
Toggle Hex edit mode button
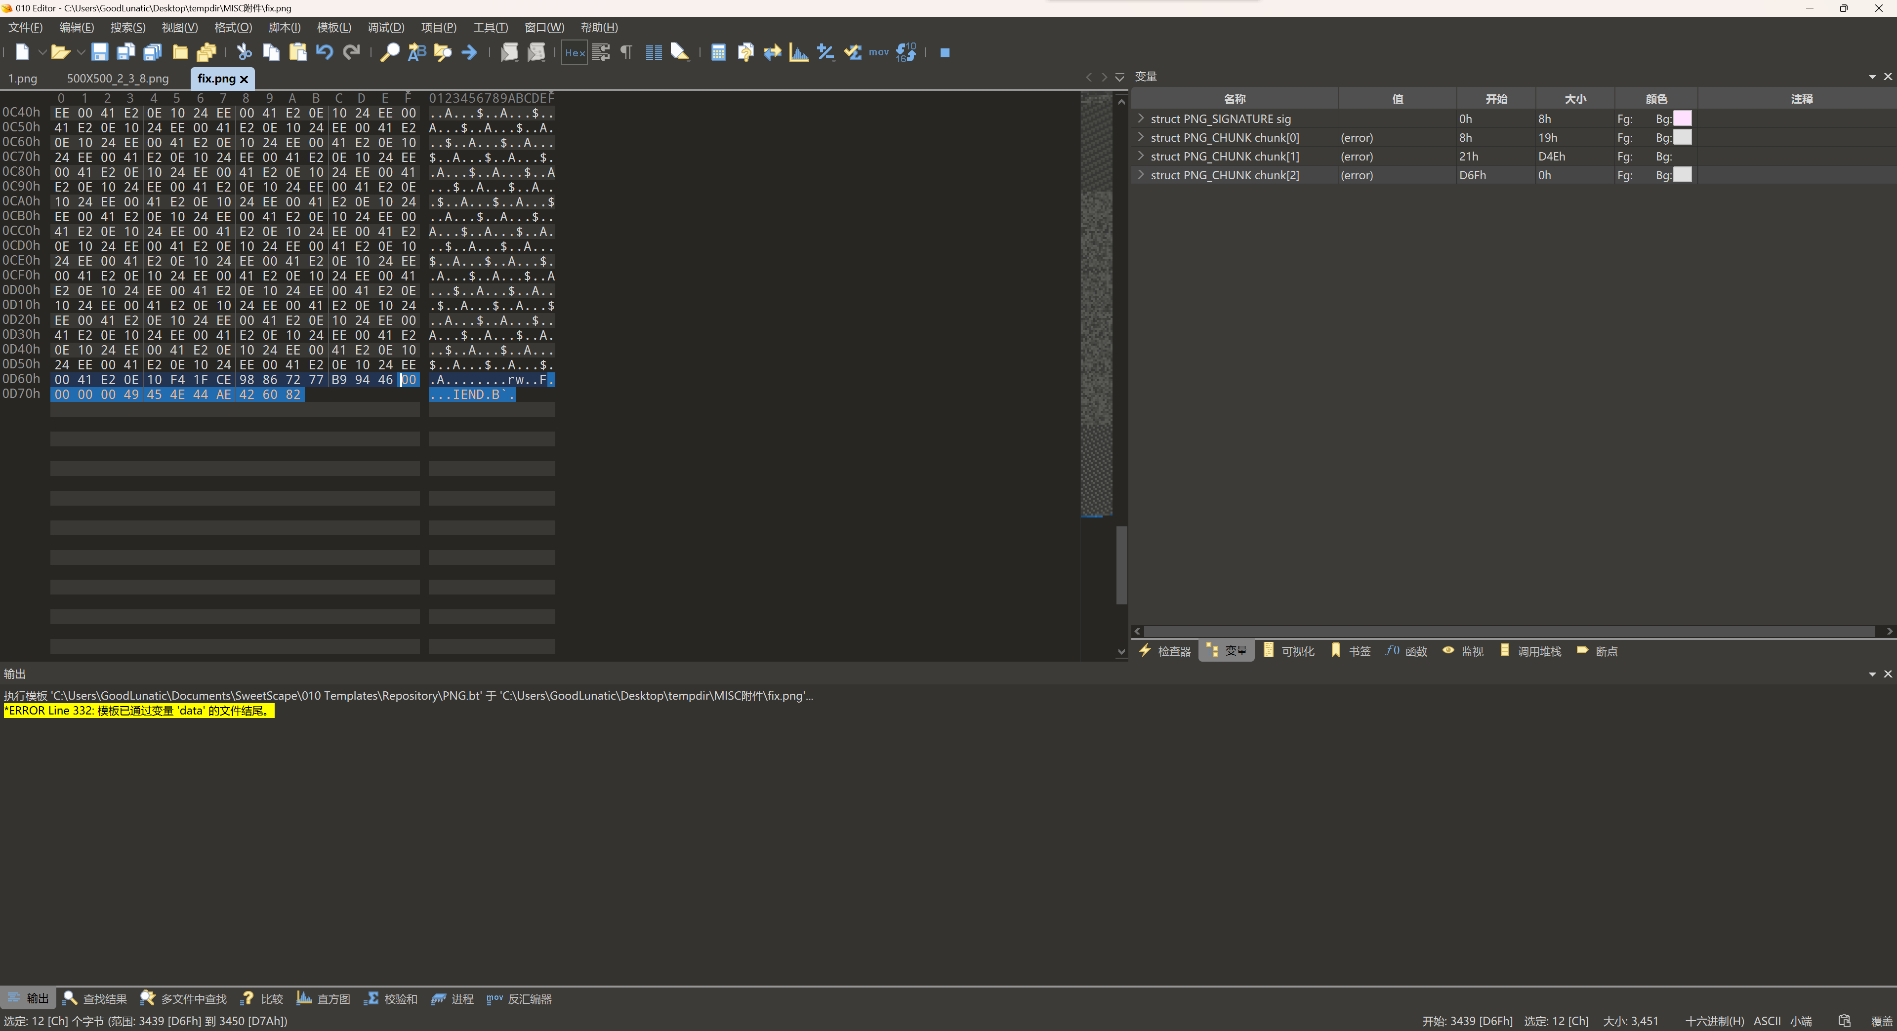tap(575, 52)
